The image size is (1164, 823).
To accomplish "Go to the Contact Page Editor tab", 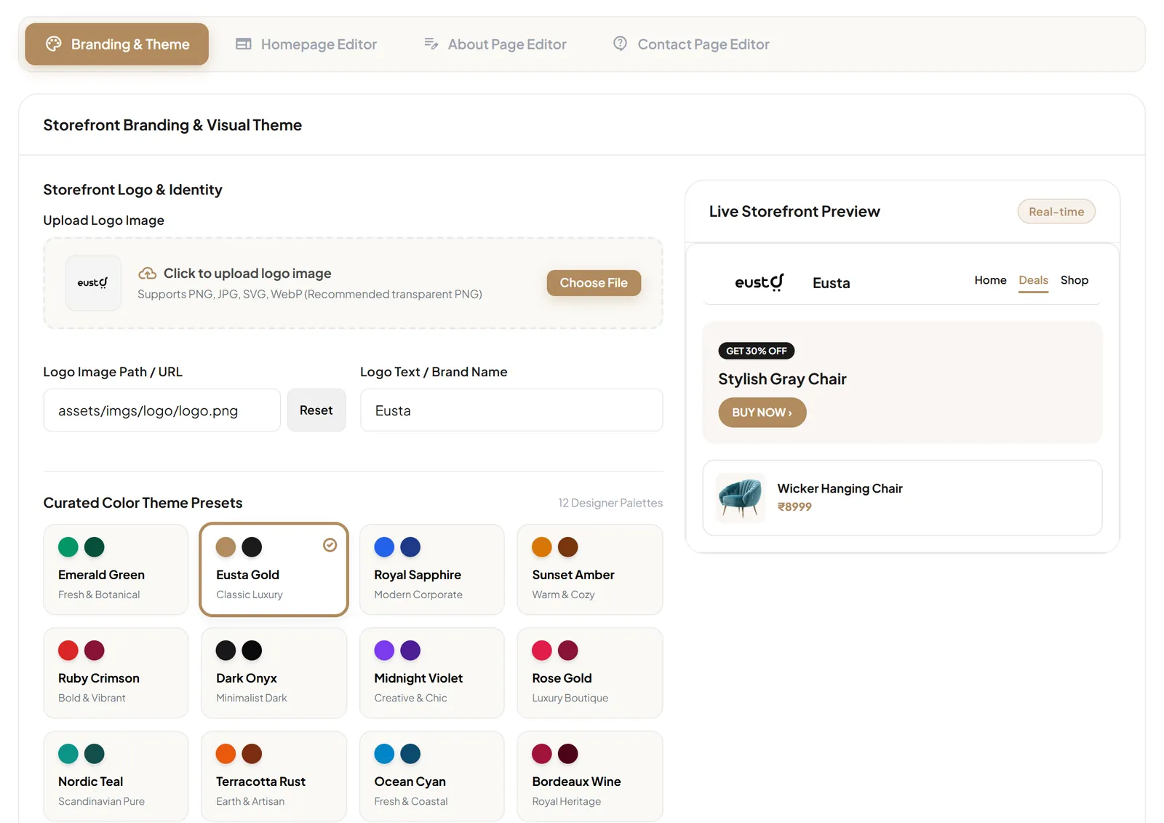I will [690, 44].
